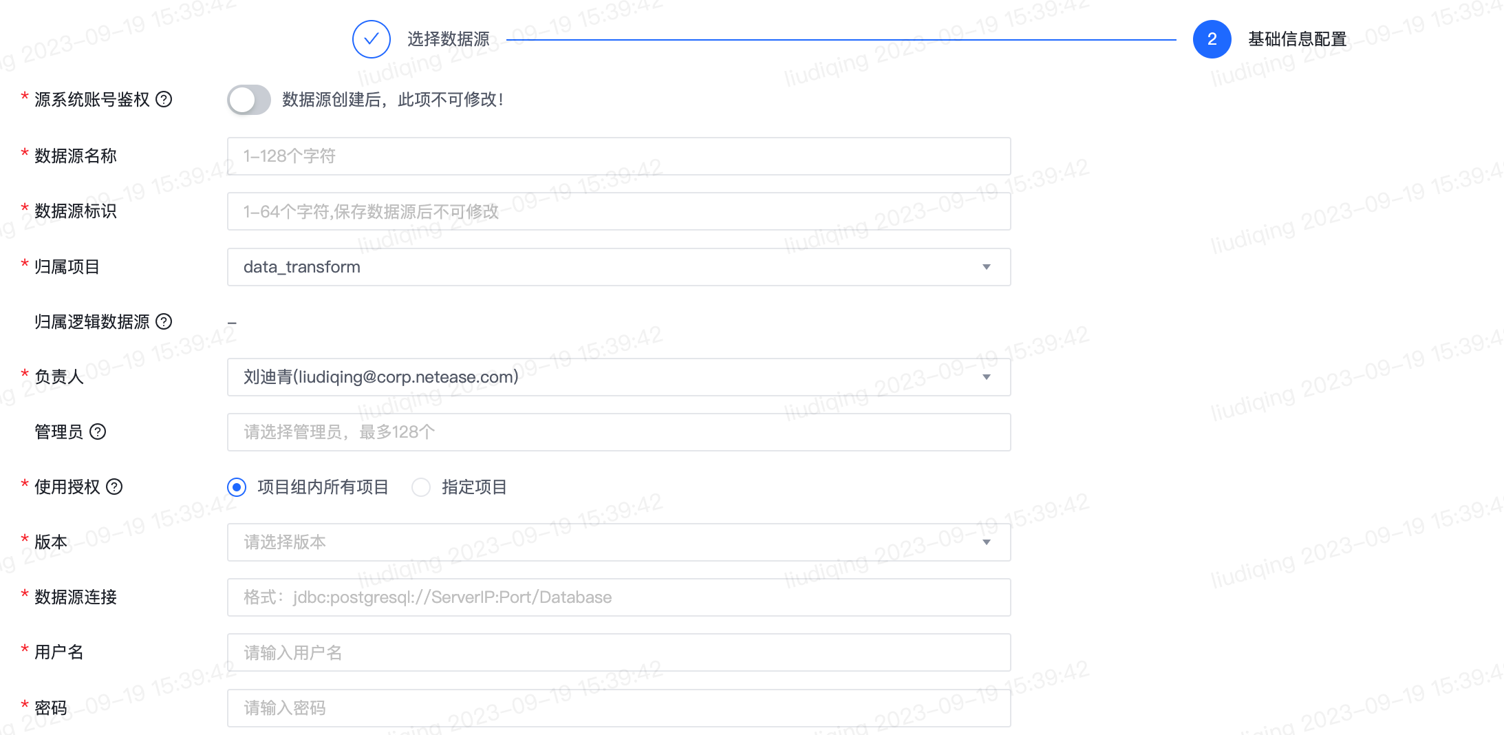This screenshot has width=1504, height=735.
Task: Click help icon beside 归属逻辑数据源
Action: click(164, 321)
